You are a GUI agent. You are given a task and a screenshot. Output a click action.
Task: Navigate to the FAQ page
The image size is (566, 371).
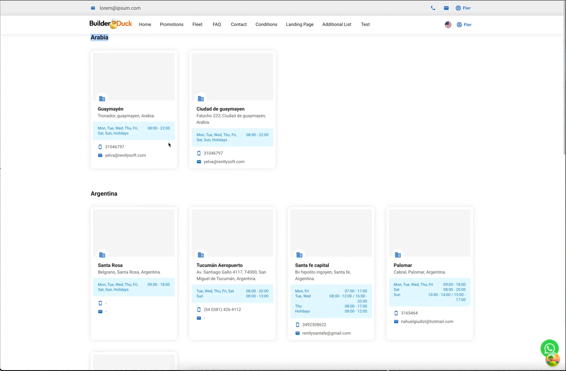(x=217, y=25)
